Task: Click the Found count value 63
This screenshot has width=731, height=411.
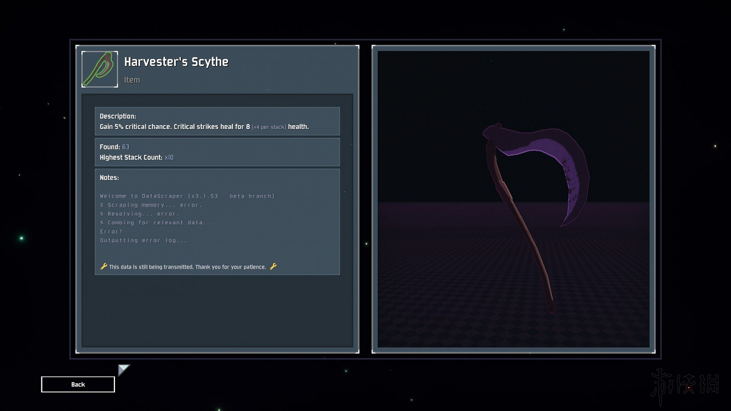Action: pos(126,147)
